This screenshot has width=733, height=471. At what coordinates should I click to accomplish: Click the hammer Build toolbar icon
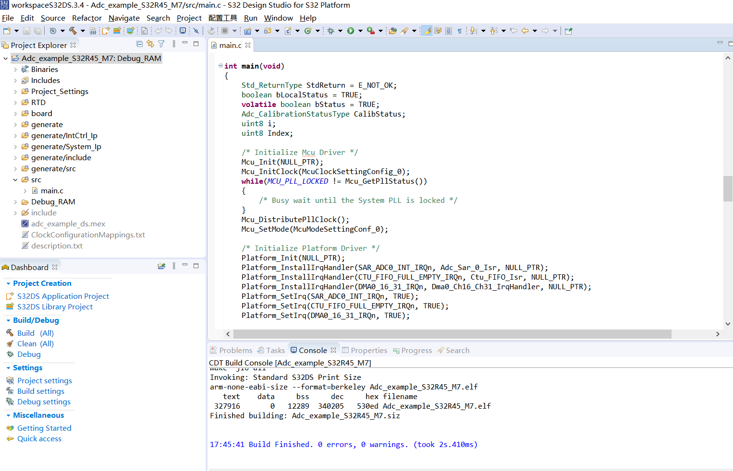coord(73,31)
